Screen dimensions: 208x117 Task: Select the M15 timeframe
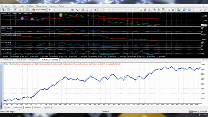[109, 10]
